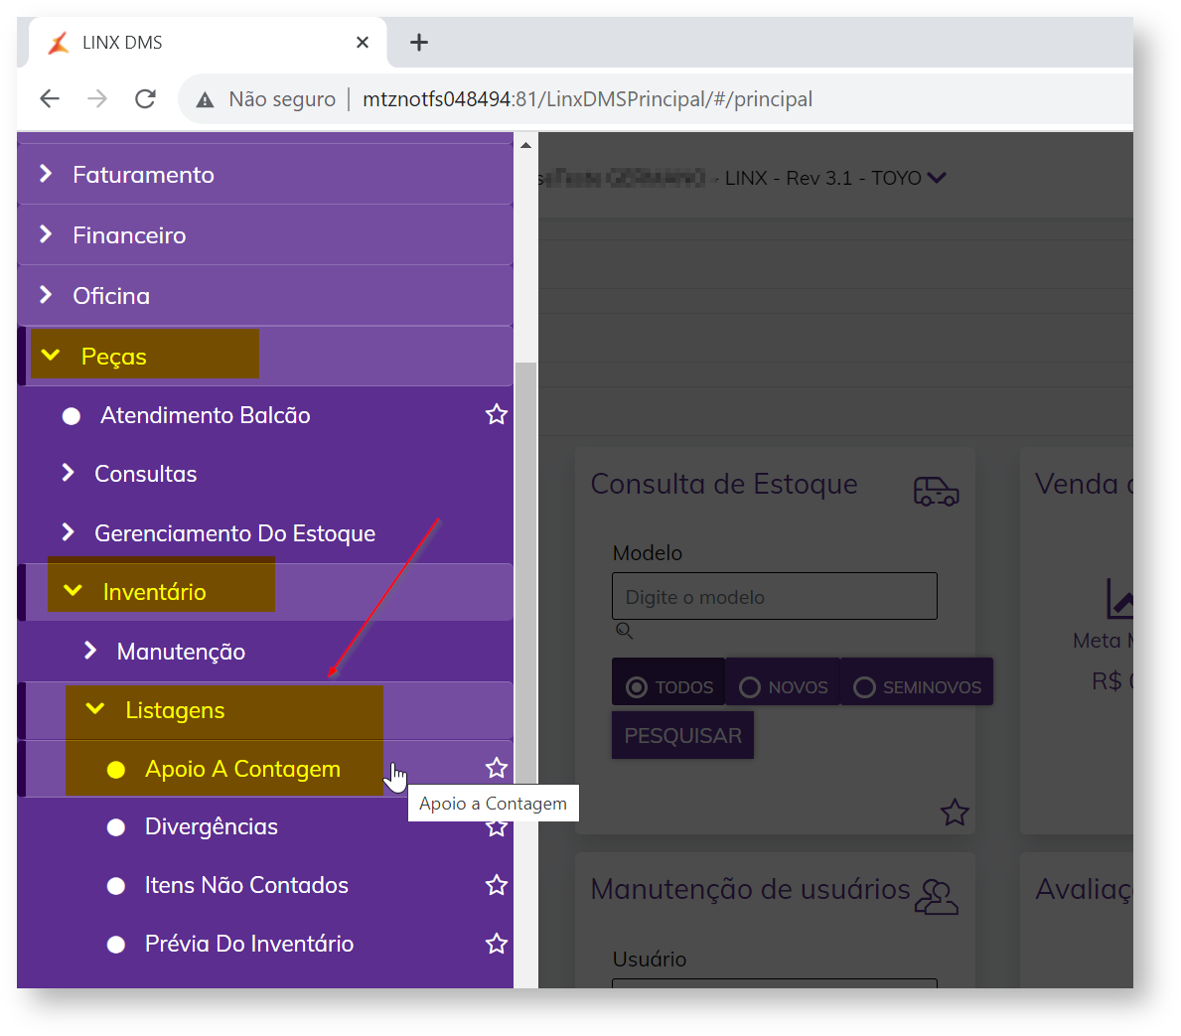Click the users icon on Manutenção de usuários
Screen dimensions: 1181x1036
(937, 897)
